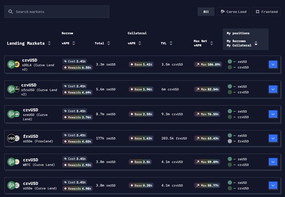Click reUSD token icon in sreUSD positions
Viewport: 285px width, 197px height.
230,111
